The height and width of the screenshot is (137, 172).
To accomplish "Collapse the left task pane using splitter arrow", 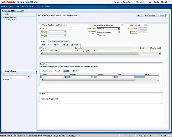I will coord(36,72).
